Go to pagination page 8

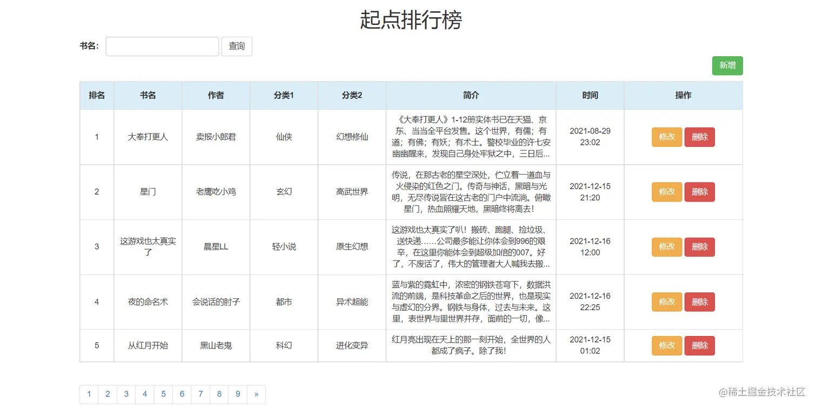coord(219,394)
